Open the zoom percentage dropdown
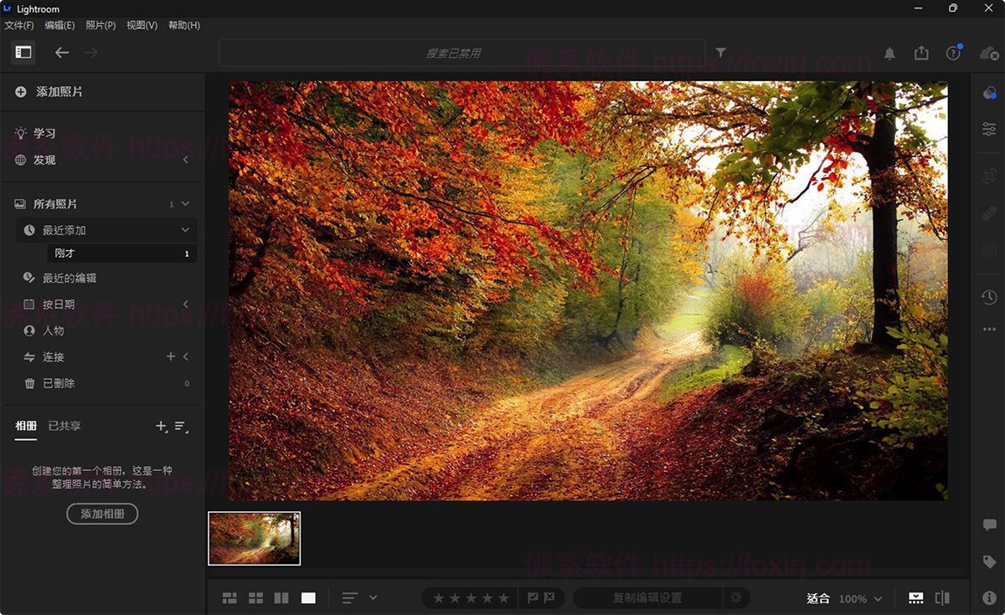This screenshot has width=1005, height=615. click(x=878, y=599)
